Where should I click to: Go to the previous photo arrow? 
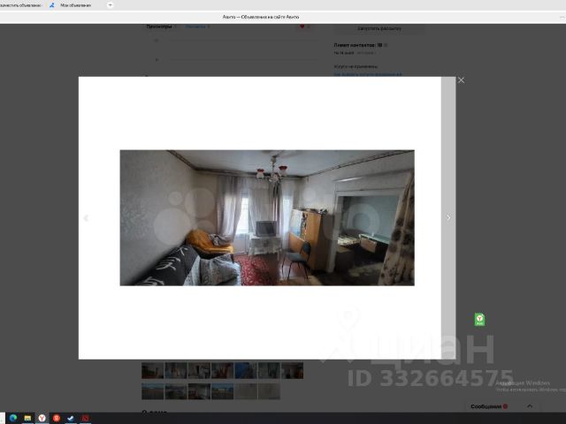tap(86, 218)
